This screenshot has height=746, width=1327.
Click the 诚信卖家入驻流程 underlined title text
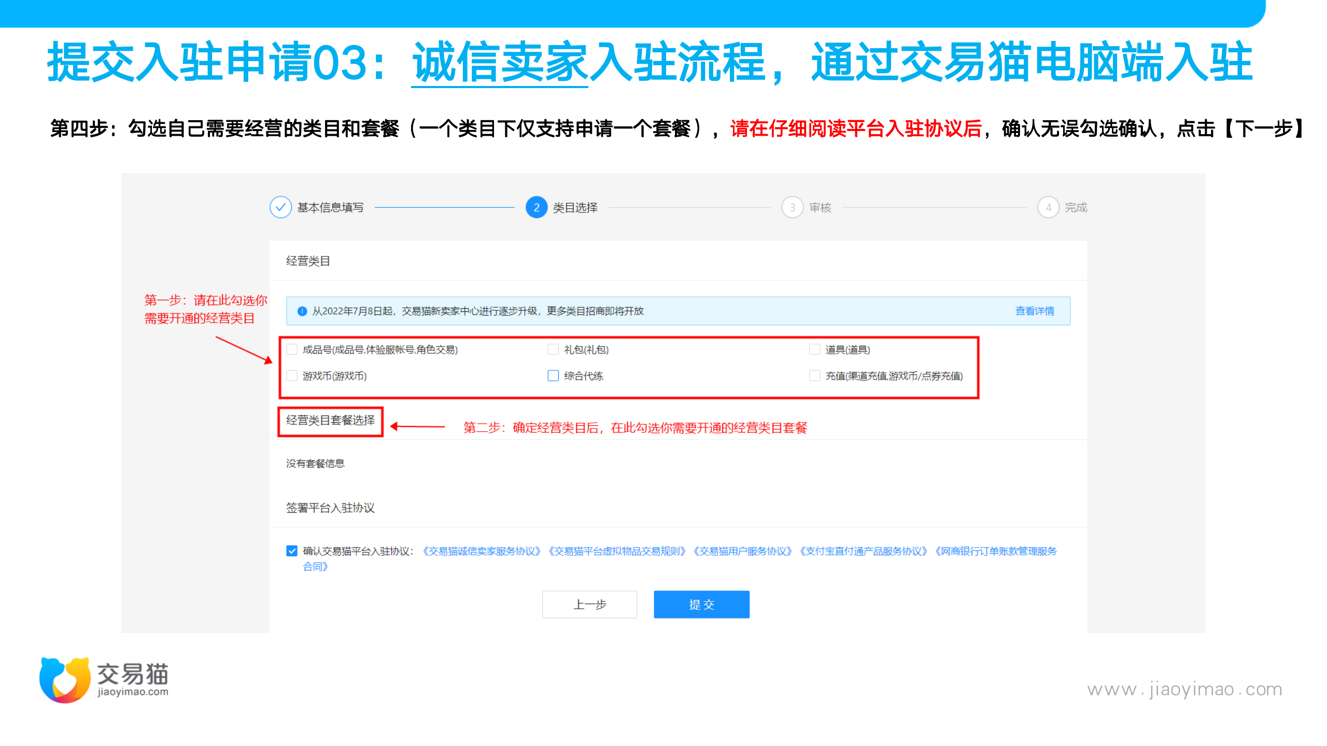[x=589, y=62]
